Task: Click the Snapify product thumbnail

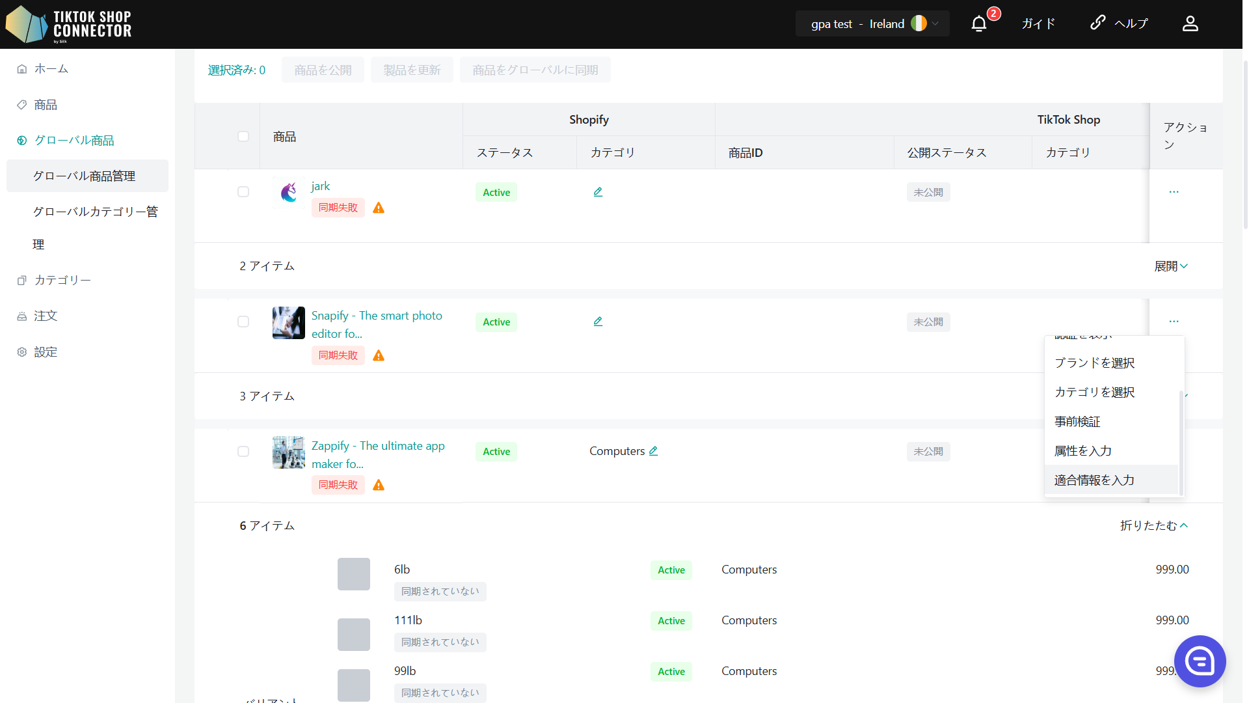Action: point(289,323)
